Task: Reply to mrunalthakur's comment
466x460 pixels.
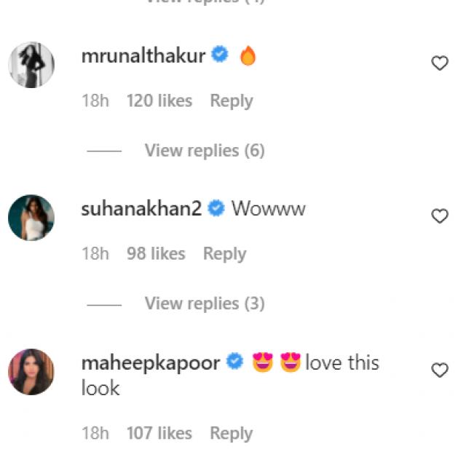Action: (x=231, y=101)
